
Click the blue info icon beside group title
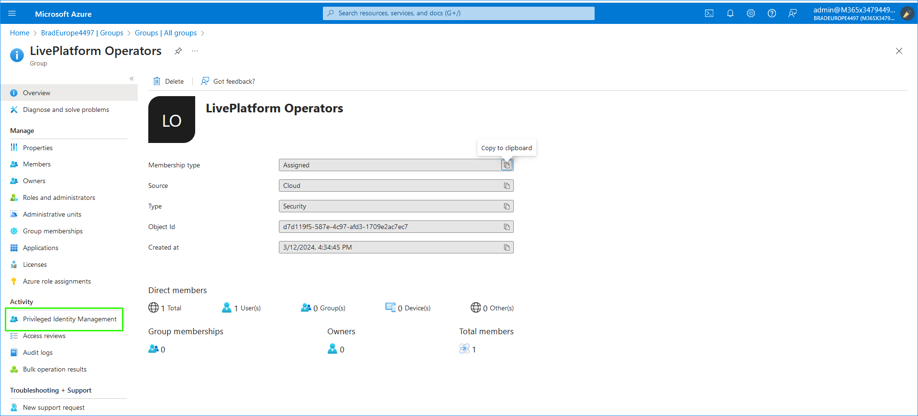tap(17, 55)
